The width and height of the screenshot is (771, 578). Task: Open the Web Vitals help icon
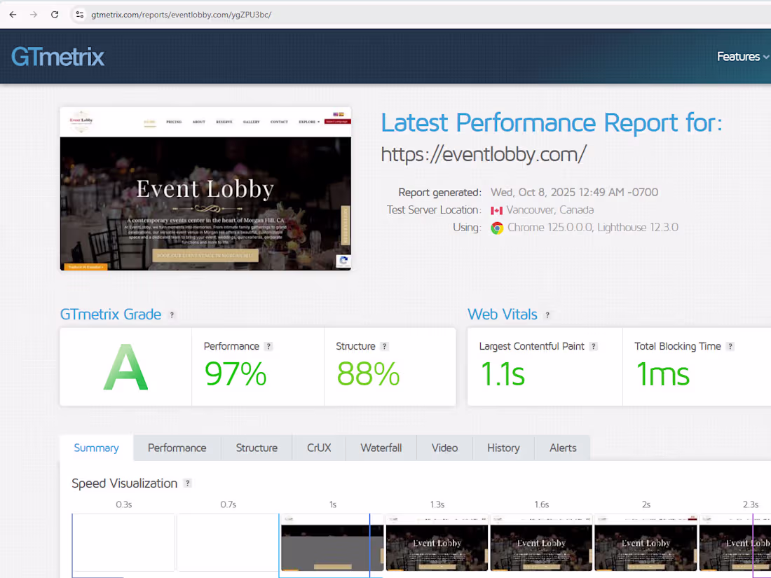coord(547,315)
